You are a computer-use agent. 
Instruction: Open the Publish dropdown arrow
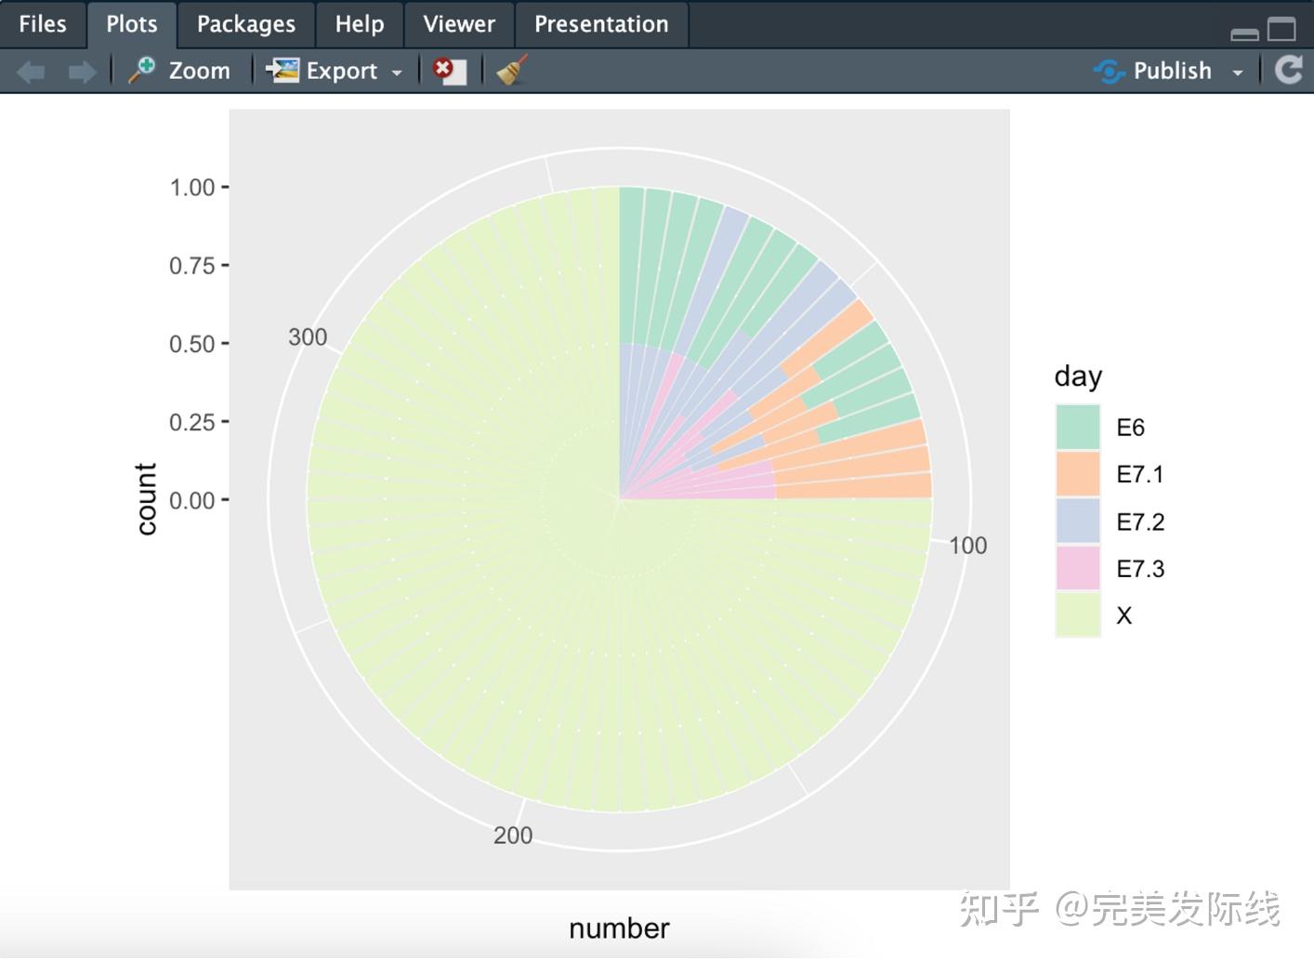coord(1238,72)
